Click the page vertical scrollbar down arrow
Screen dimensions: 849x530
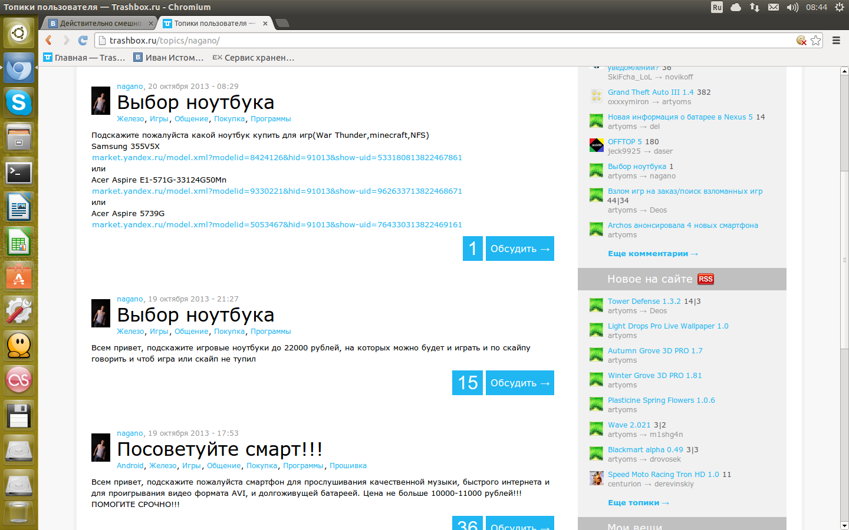click(x=844, y=525)
